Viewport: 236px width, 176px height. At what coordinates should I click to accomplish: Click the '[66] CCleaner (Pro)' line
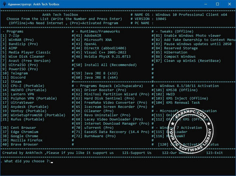pyautogui.click(x=94, y=111)
